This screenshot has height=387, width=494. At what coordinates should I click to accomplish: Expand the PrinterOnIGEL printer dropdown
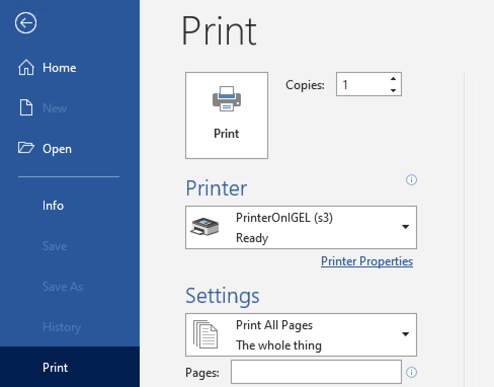coord(405,227)
